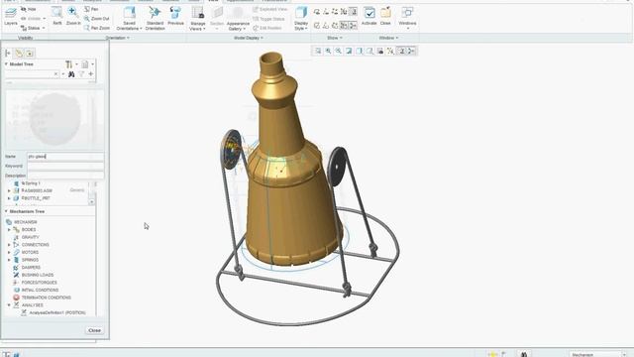Expand MOTORS node in Mechanism Tree
This screenshot has width=634, height=357.
(x=9, y=252)
